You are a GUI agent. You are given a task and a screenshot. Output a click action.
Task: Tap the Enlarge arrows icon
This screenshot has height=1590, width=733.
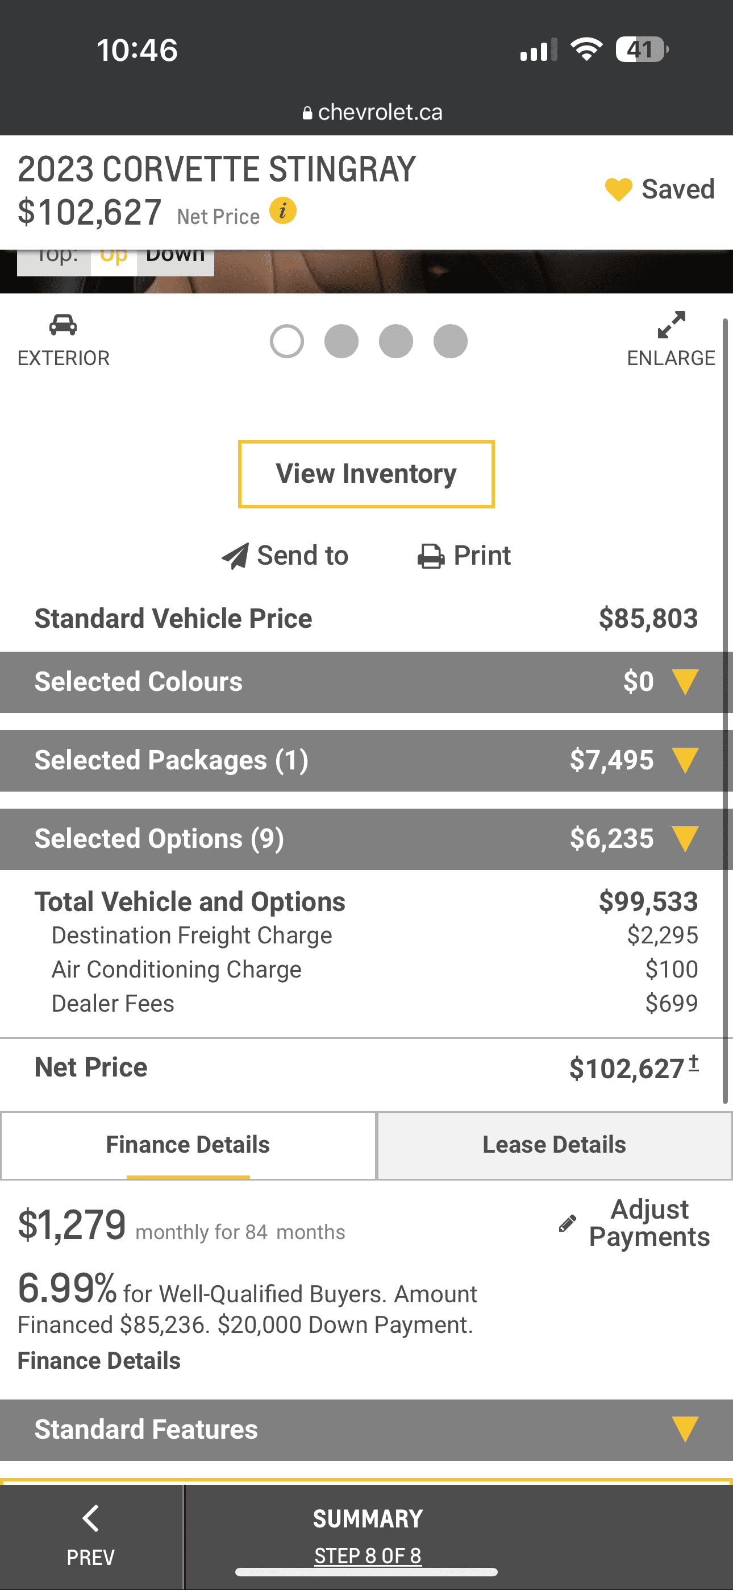(671, 325)
